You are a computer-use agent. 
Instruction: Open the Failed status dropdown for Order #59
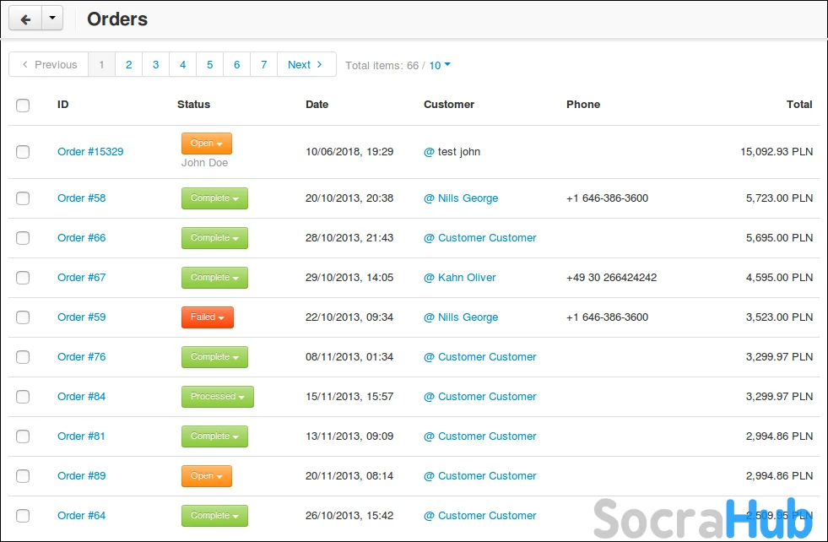point(207,317)
